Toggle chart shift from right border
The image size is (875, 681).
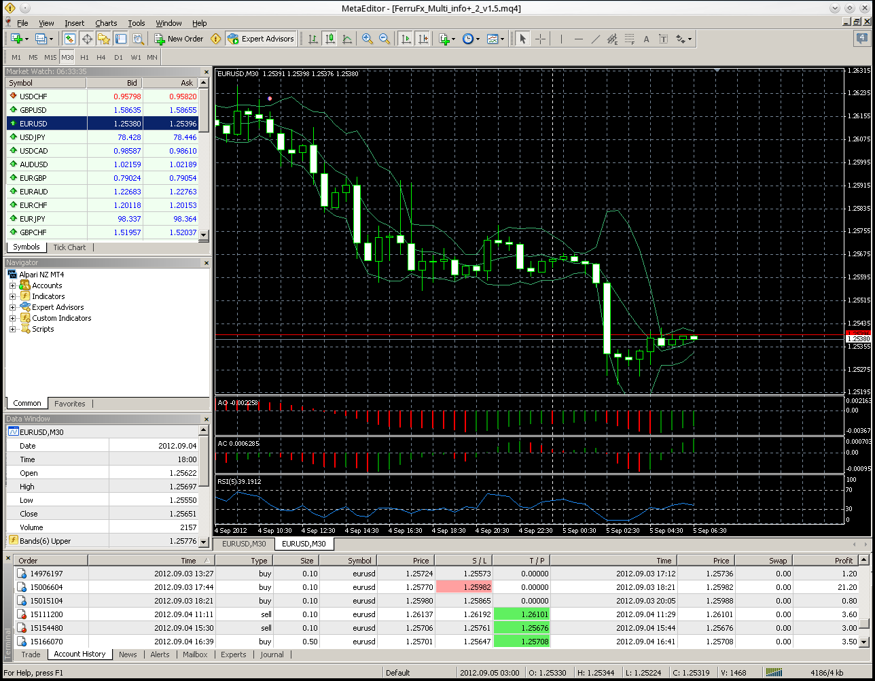(423, 39)
